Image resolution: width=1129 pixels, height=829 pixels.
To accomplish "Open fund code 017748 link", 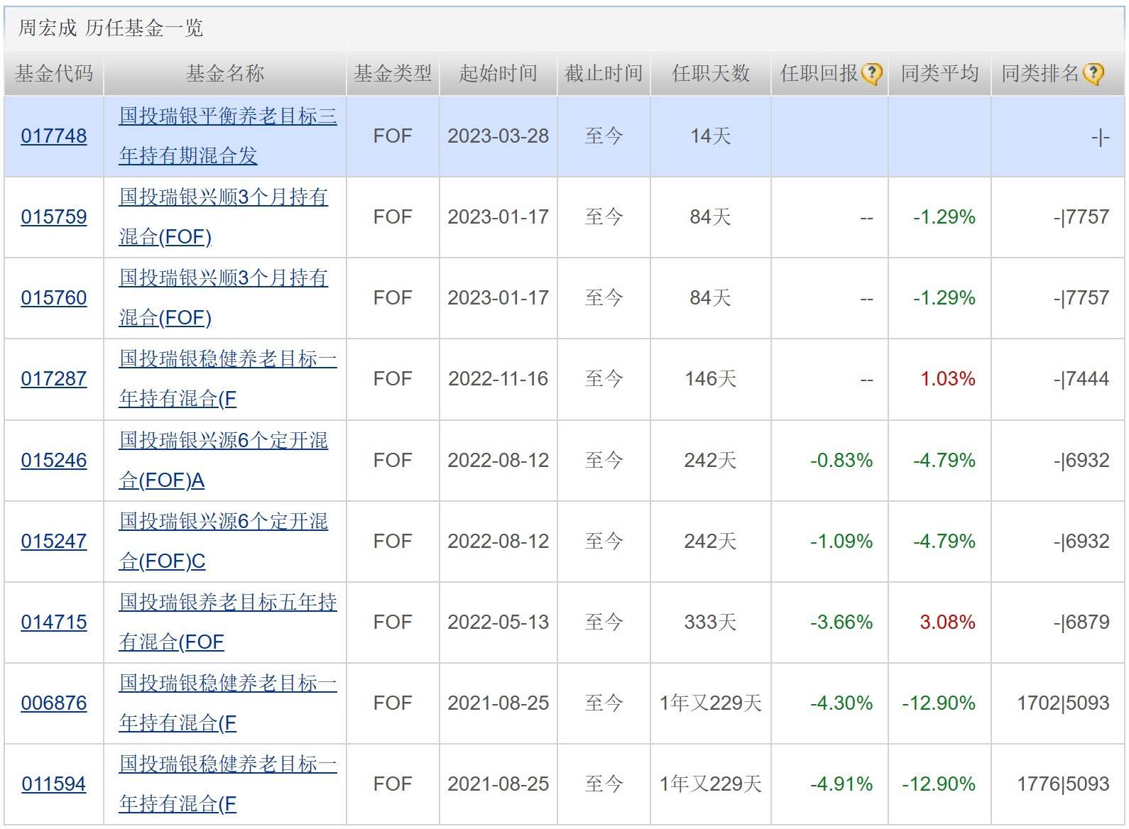I will coord(54,136).
